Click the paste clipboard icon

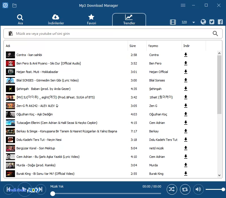point(10,33)
